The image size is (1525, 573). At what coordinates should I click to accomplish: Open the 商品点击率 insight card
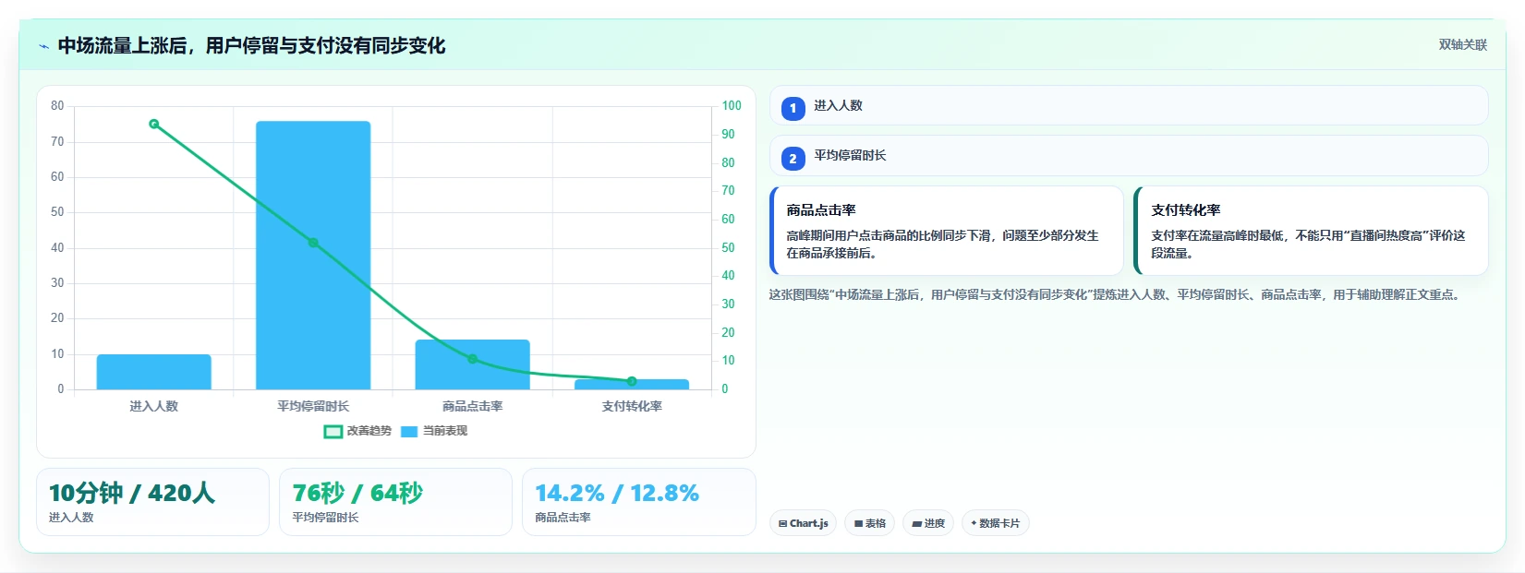pos(946,231)
